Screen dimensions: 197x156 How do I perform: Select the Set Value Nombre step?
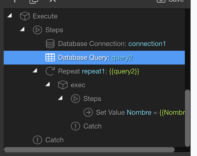click(x=94, y=112)
